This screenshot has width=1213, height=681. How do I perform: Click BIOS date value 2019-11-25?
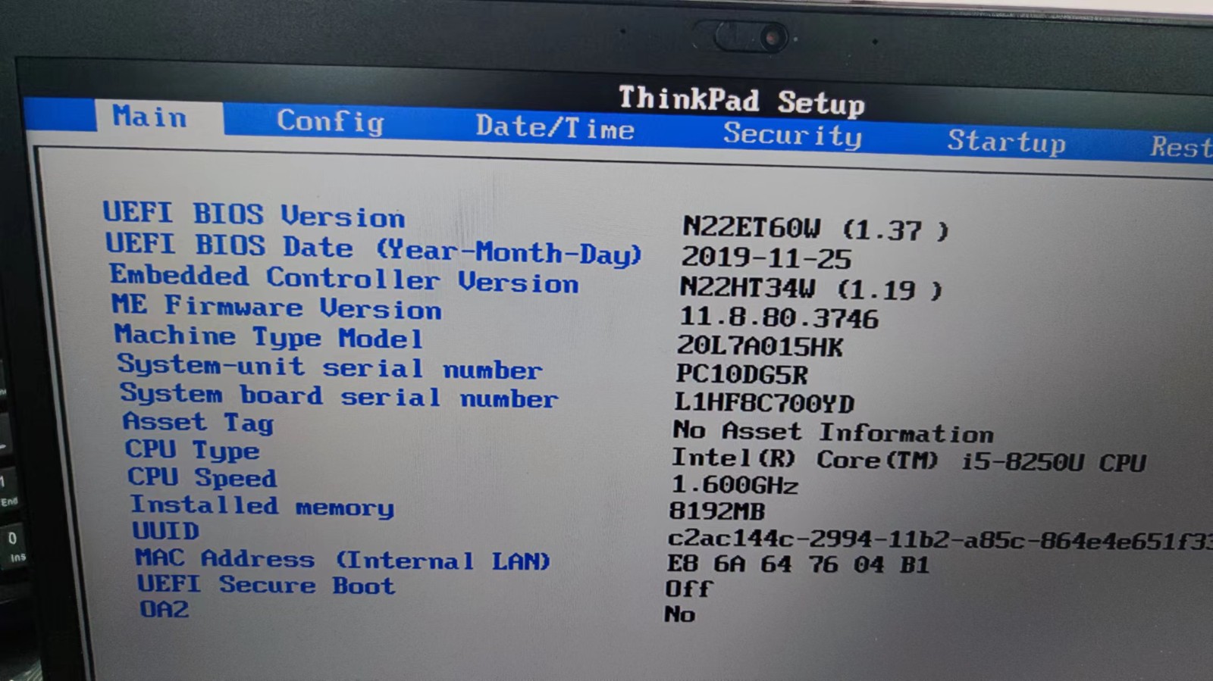tap(766, 258)
